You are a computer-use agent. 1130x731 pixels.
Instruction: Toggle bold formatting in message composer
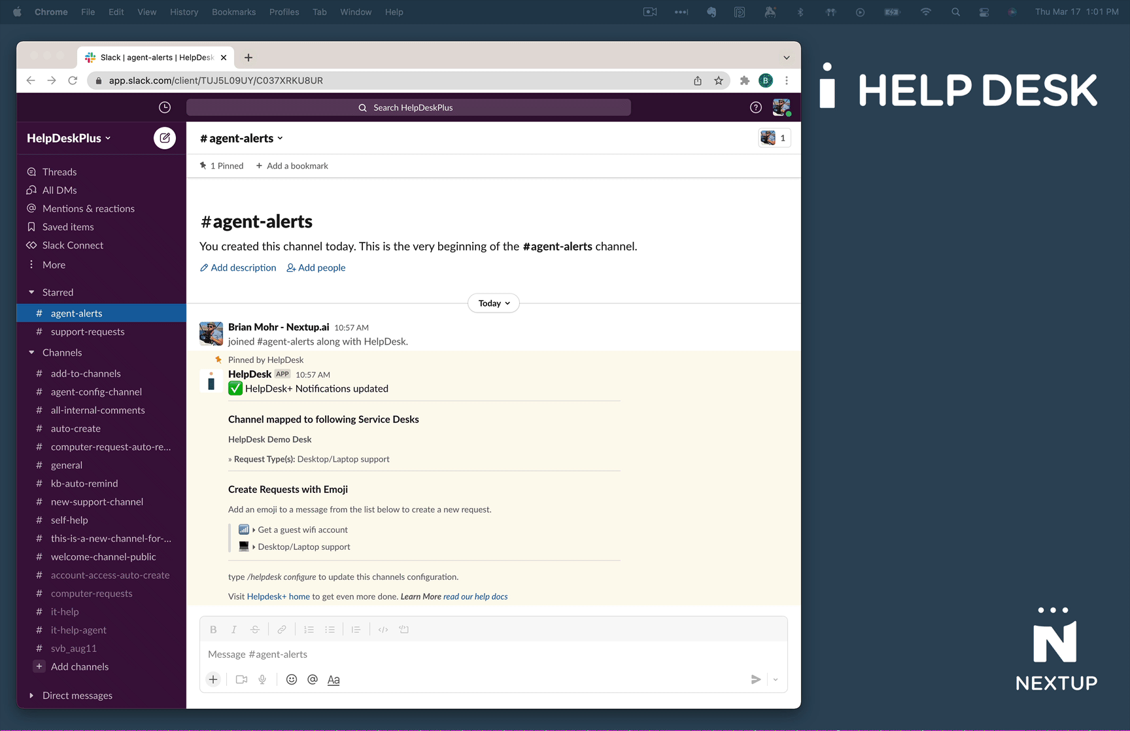213,630
